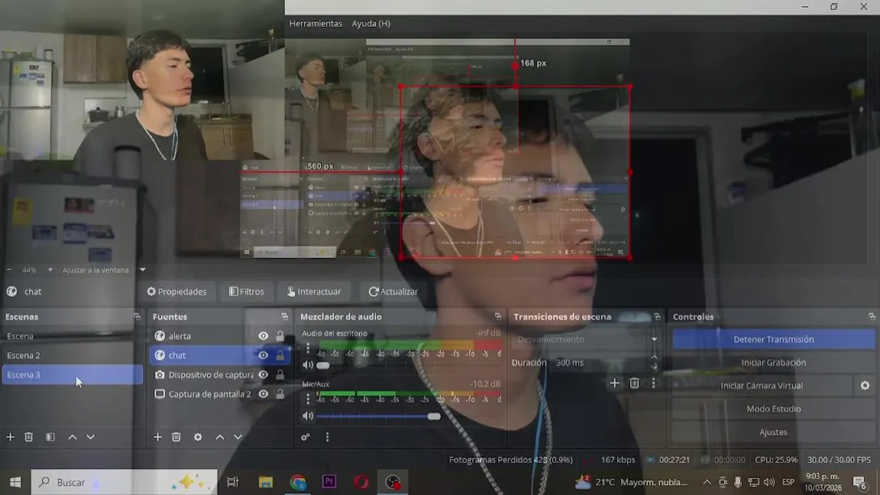This screenshot has width=880, height=495.
Task: Open advanced audio properties gears icon
Action: tap(305, 437)
